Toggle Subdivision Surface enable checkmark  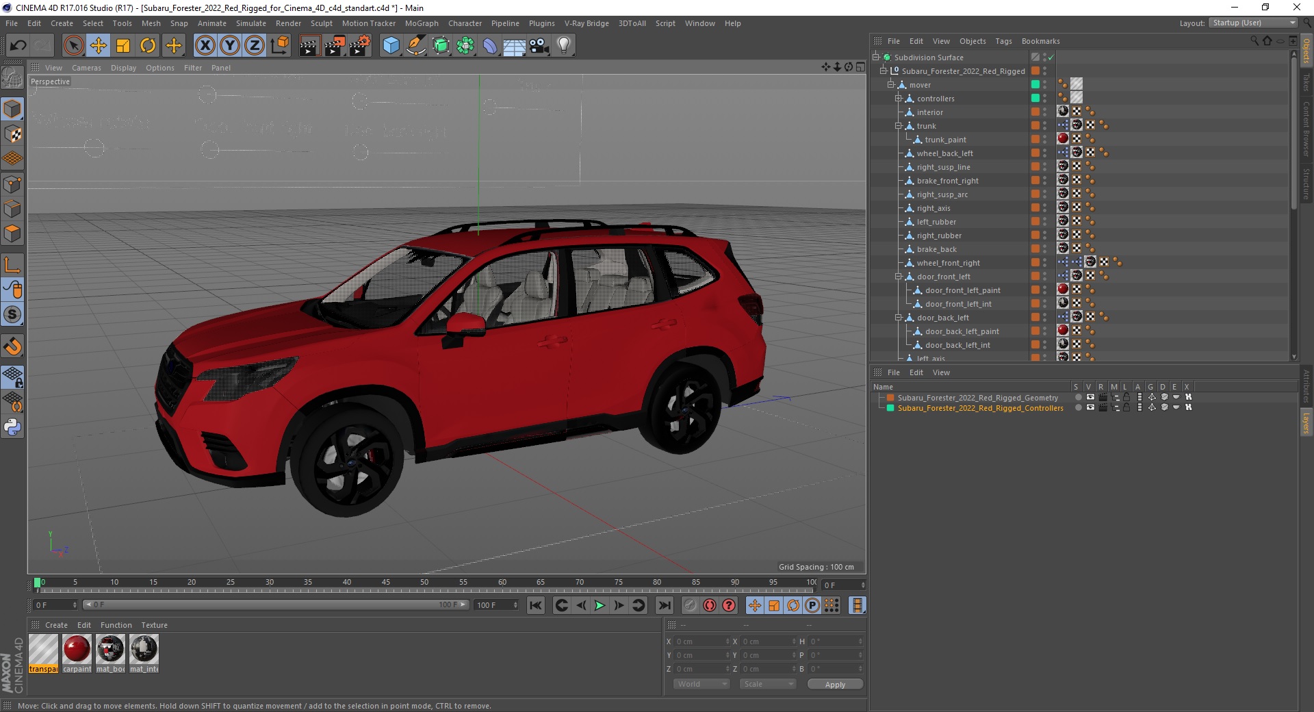click(x=1051, y=58)
